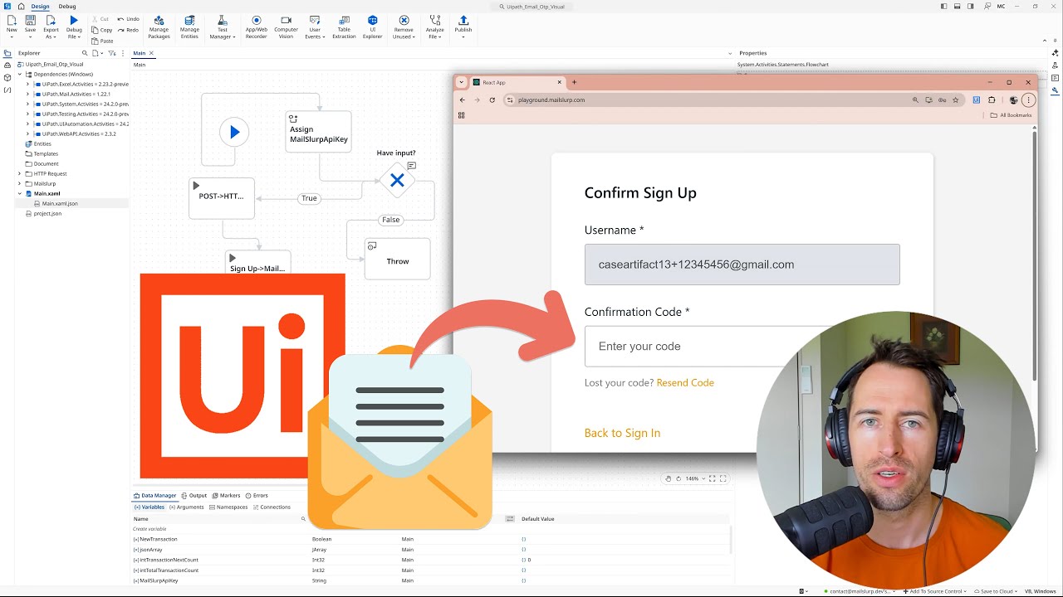The width and height of the screenshot is (1063, 597).
Task: Click the search icon in Explorer panel
Action: [84, 53]
